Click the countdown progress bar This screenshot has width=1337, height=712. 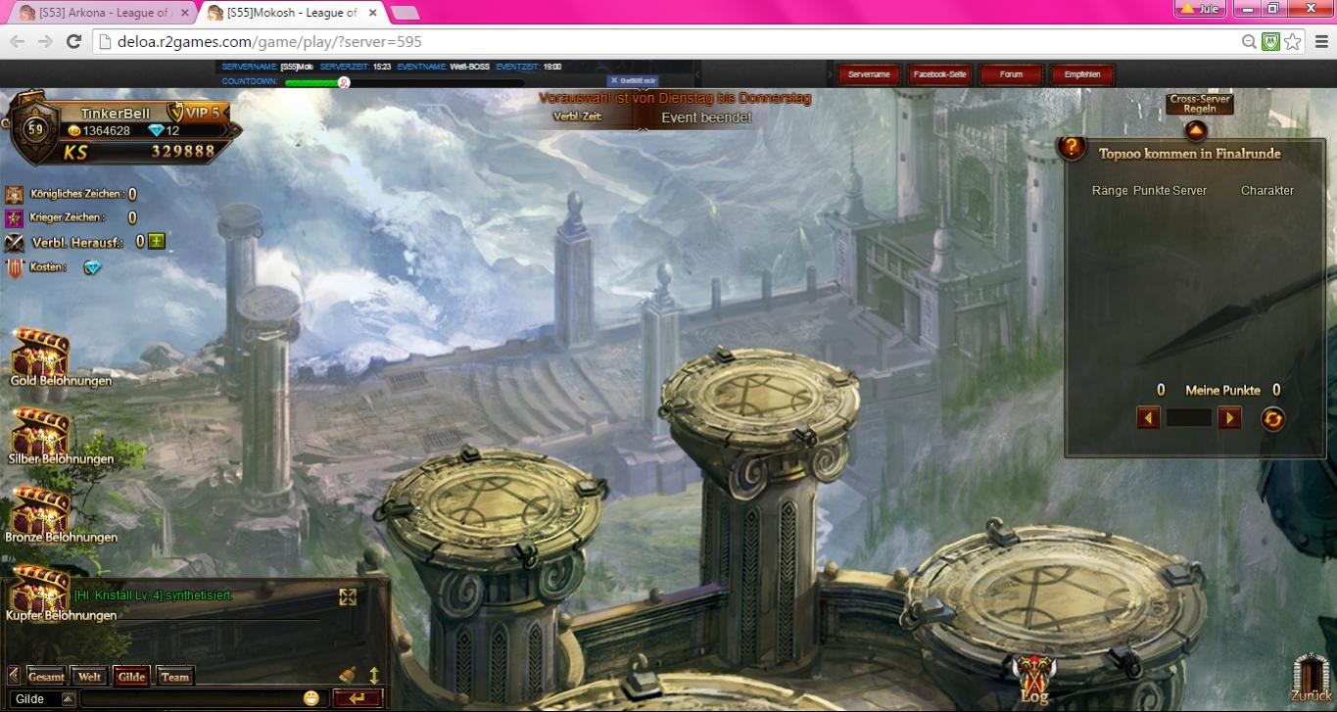313,82
